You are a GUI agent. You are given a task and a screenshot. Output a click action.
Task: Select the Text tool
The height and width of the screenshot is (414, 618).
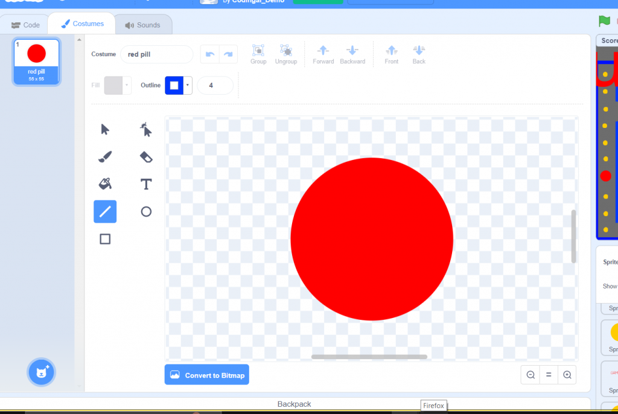coord(145,184)
